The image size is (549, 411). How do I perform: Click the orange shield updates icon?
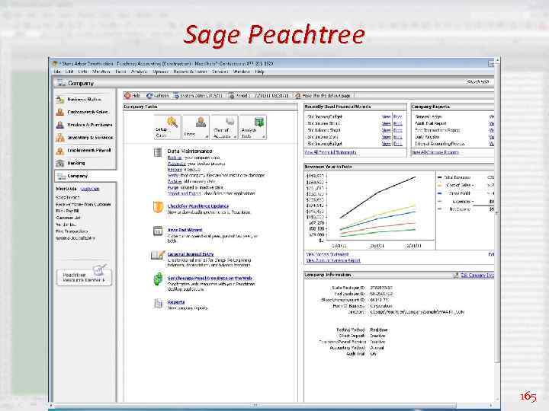click(x=158, y=207)
